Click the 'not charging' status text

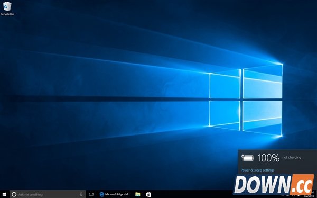292,157
